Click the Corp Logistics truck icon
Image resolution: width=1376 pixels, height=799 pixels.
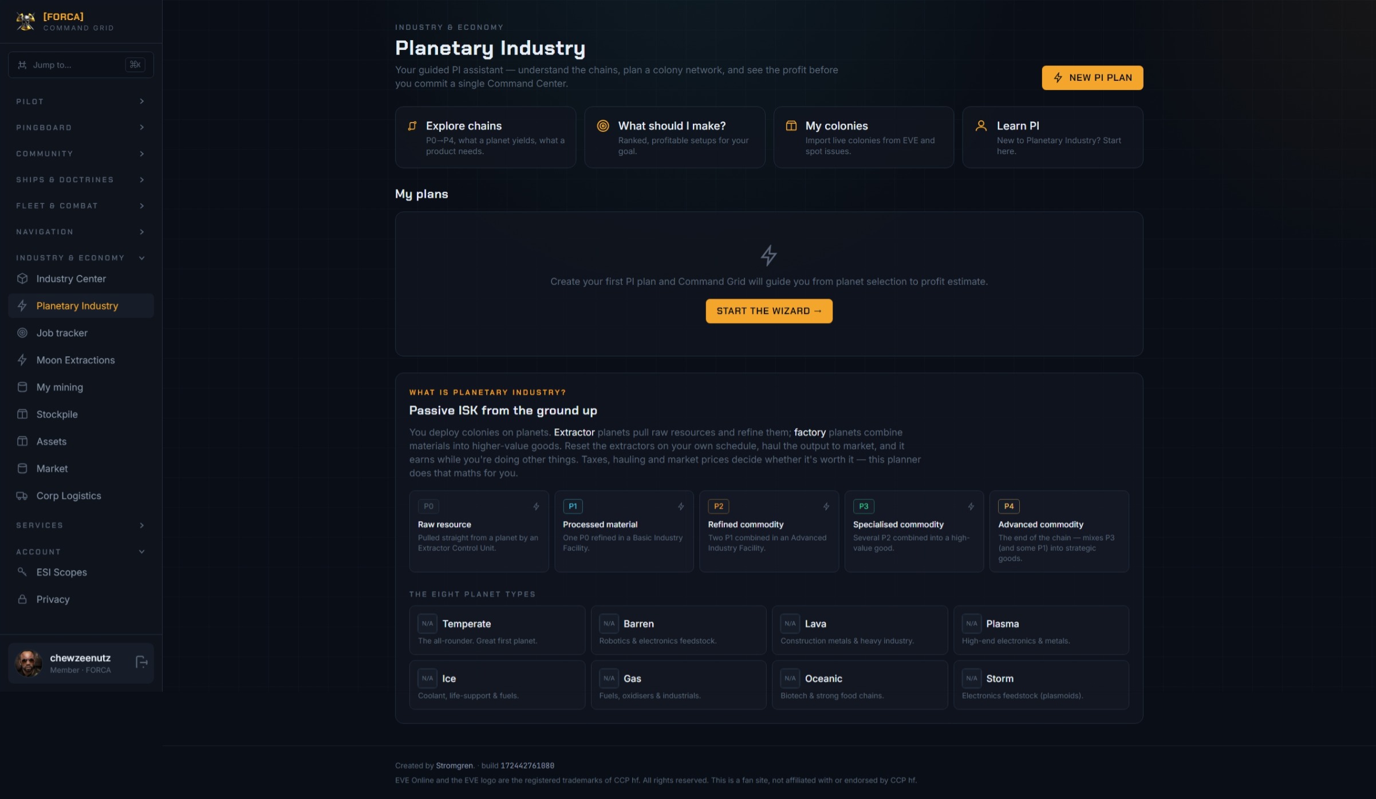click(x=22, y=495)
